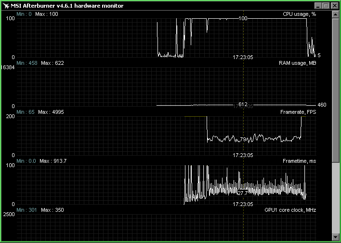
Task: Click the CPU usage Max : 100 value
Action: [47, 14]
